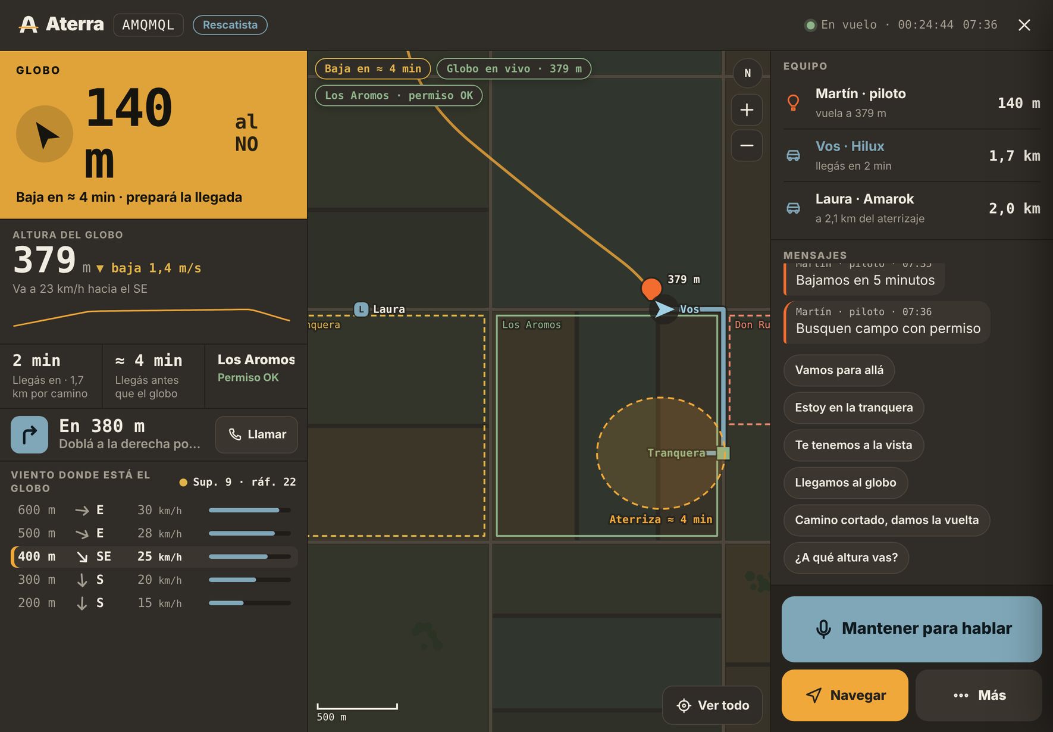Click the green in-flight status dot
1053x732 pixels.
[x=810, y=25]
